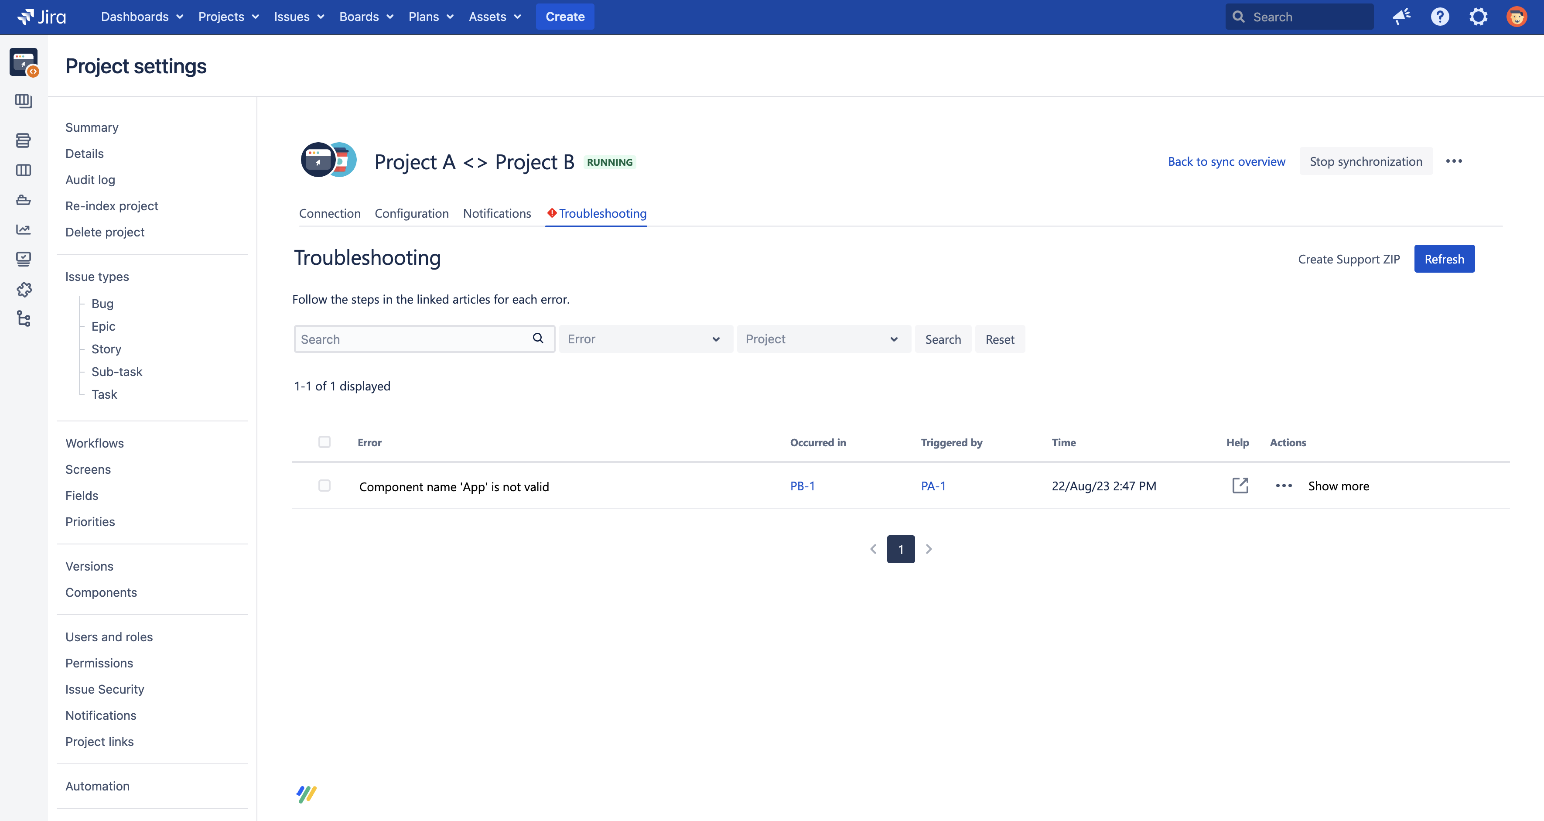Open the administration gear icon
Viewport: 1544px width, 821px height.
(x=1478, y=17)
